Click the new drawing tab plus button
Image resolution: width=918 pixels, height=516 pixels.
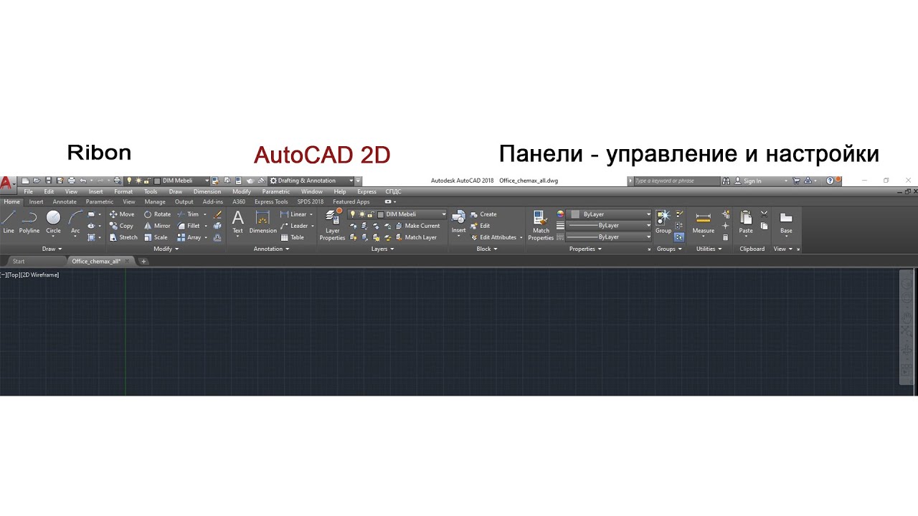click(143, 262)
